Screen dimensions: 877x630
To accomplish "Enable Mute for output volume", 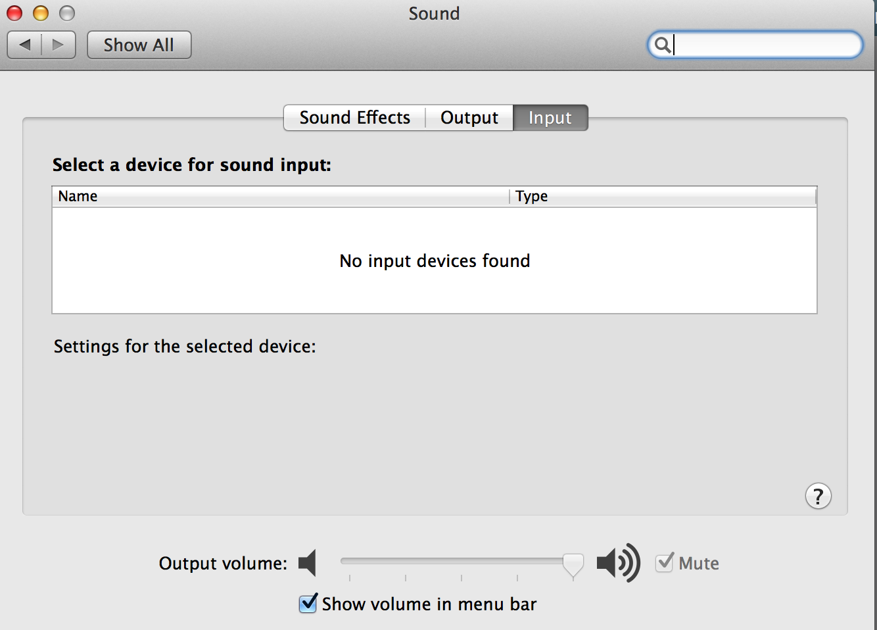I will [665, 563].
